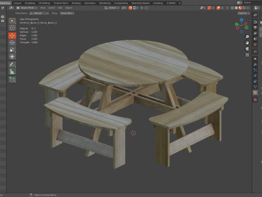This screenshot has width=262, height=197.
Task: Open the Scene properties tab
Action: tap(255, 39)
